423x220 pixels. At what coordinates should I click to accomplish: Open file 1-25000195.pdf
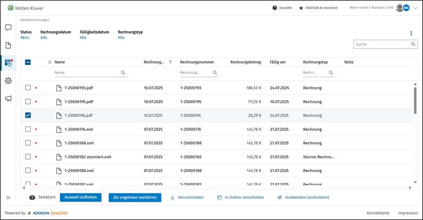click(x=79, y=102)
